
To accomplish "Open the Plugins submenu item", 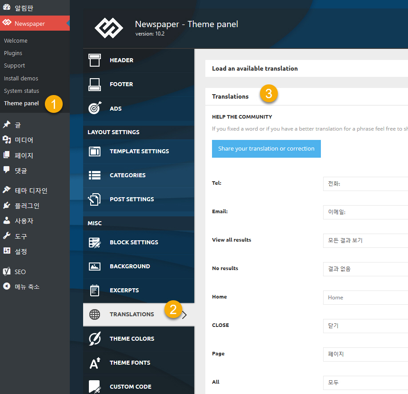I will (13, 53).
